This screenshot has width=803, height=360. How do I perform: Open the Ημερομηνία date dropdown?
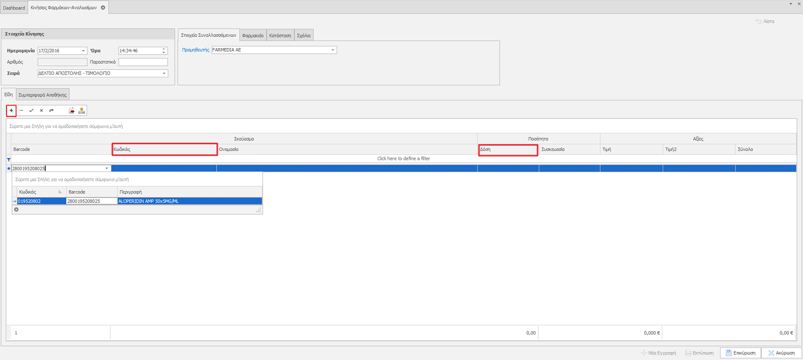(83, 51)
